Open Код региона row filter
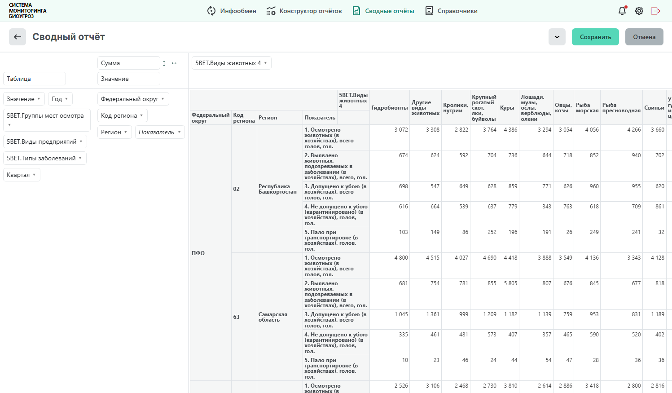 point(122,115)
